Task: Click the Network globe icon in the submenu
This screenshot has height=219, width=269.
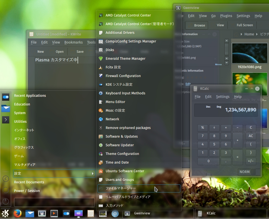Action: pos(101,119)
